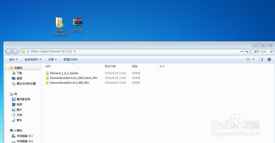Click the Back navigation arrow button
Image resolution: width=275 pixels, height=143 pixels.
click(x=9, y=52)
